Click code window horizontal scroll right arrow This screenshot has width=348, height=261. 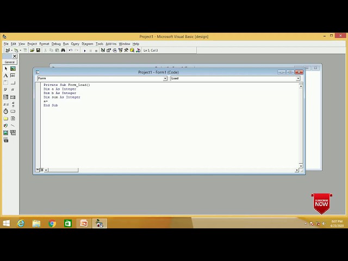(297, 170)
